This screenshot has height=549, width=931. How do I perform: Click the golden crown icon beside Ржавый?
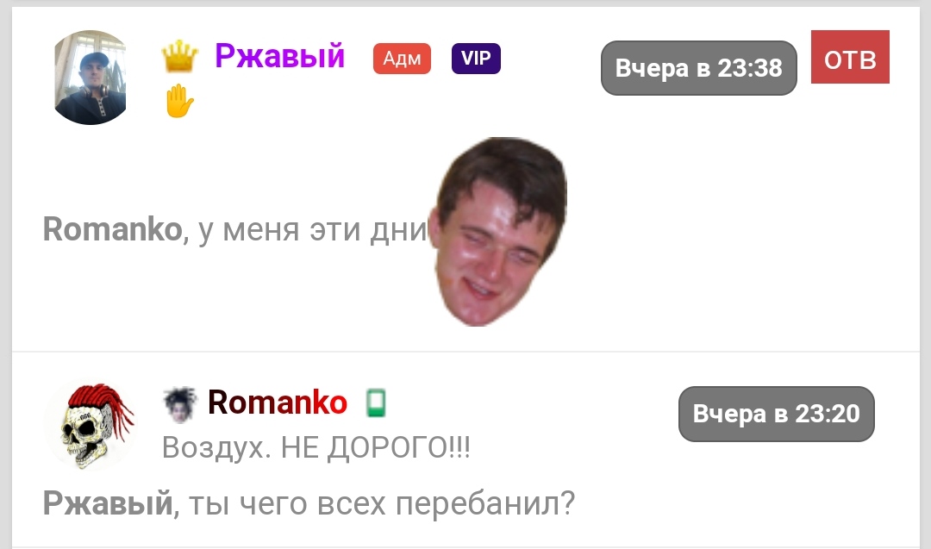[x=179, y=56]
